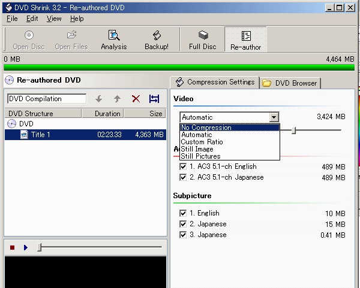Select Custom Ratio in video dropdown
The image size is (360, 288).
click(x=201, y=142)
